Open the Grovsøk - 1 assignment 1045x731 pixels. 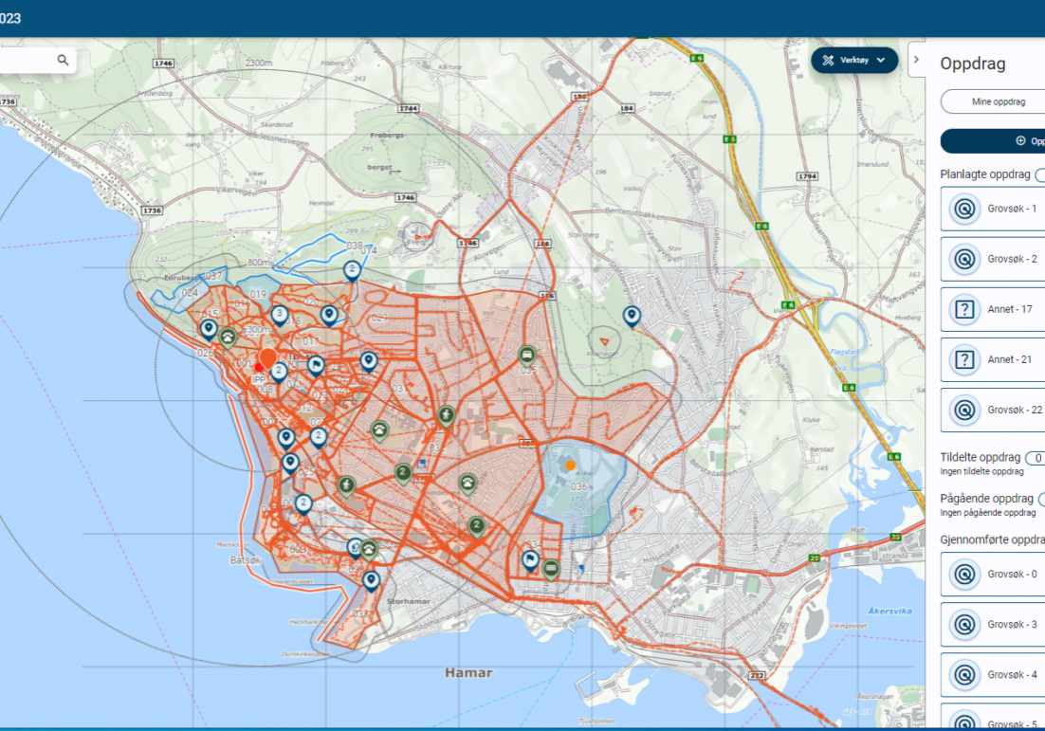pos(992,209)
